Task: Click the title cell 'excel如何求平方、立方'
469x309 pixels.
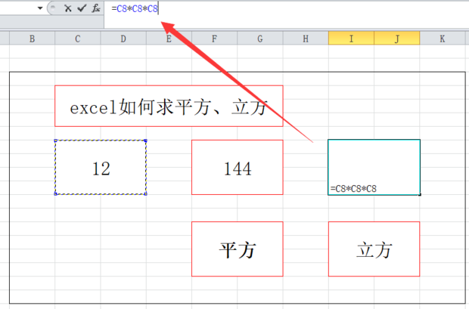Action: 169,106
